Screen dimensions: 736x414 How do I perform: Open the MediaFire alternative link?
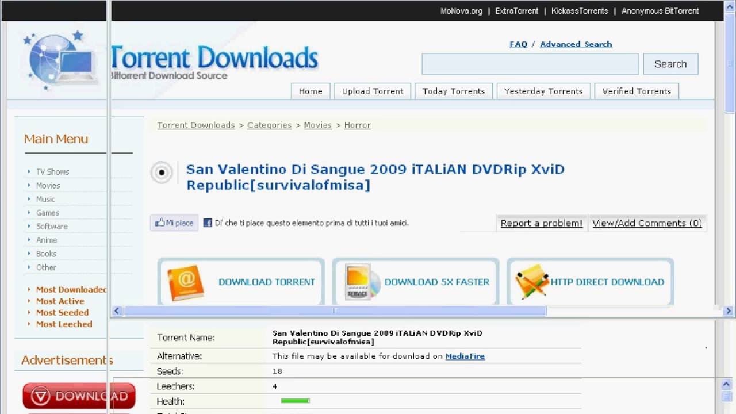465,356
